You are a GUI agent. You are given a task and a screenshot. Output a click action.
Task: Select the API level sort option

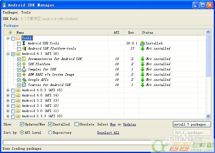pyautogui.click(x=22, y=132)
